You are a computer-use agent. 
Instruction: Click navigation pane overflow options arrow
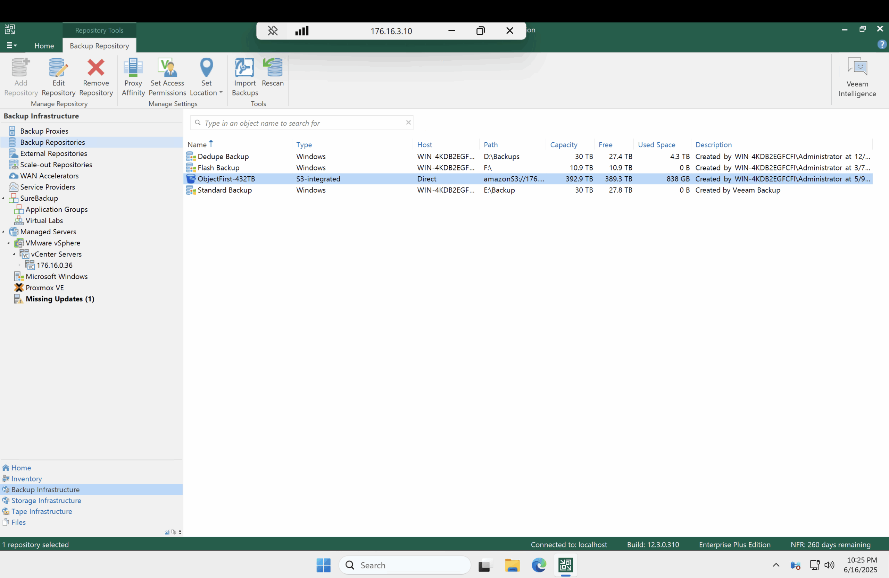(180, 532)
